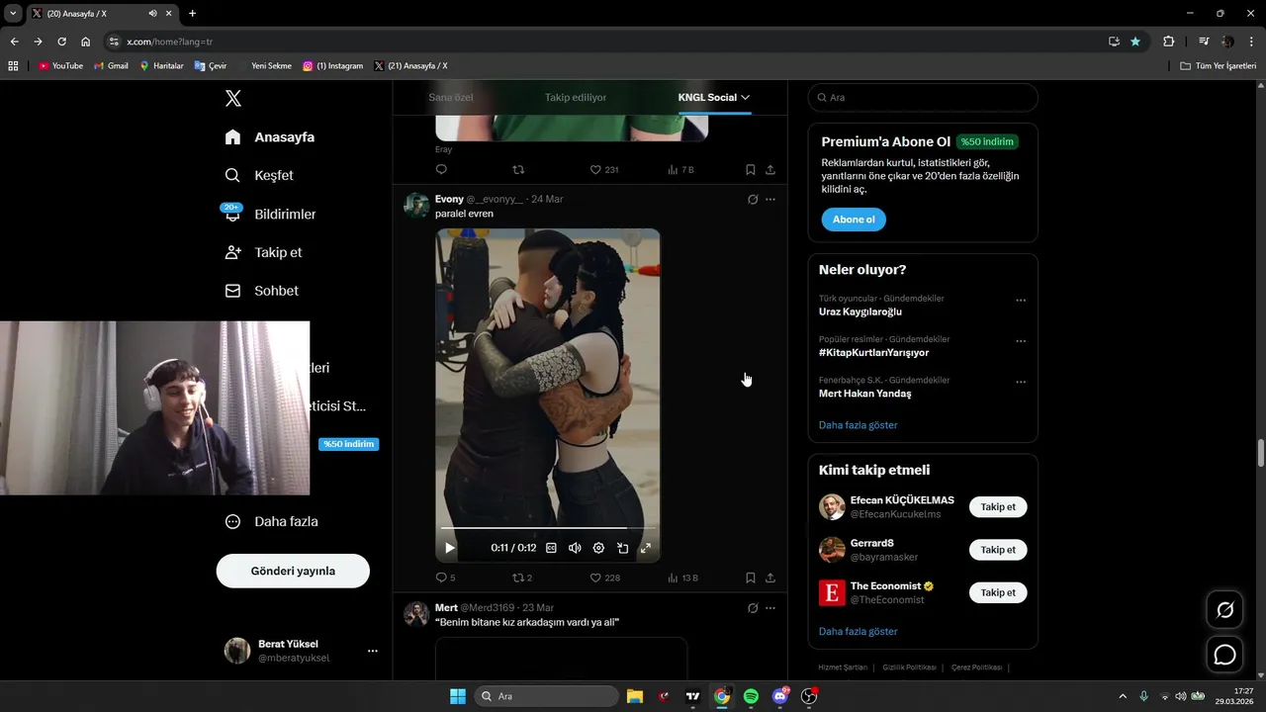Image resolution: width=1266 pixels, height=712 pixels.
Task: Go to Anasayfa in the sidebar
Action: (x=269, y=136)
